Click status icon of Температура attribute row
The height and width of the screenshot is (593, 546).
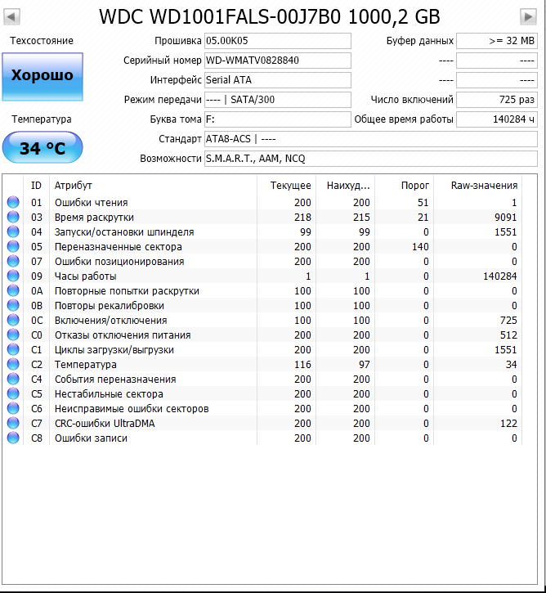tap(13, 365)
